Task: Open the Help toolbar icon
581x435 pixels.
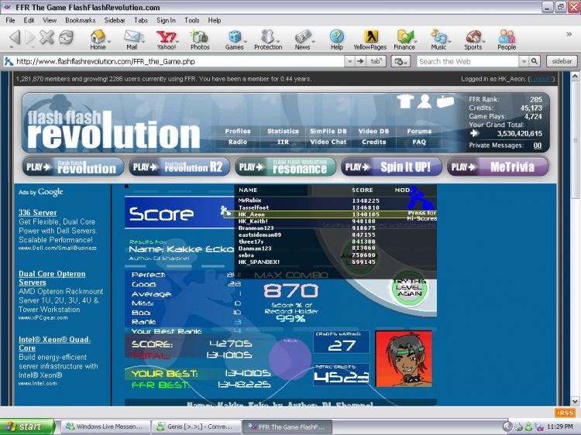Action: point(336,39)
